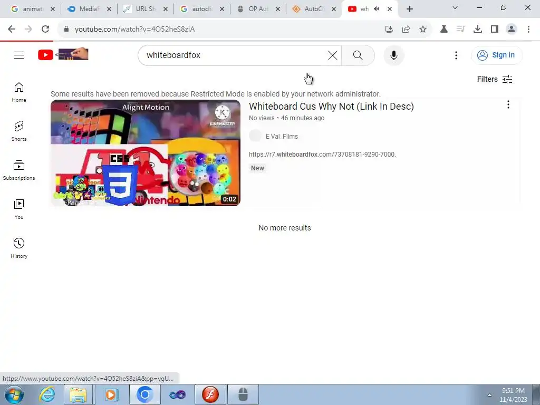Launch Internet Explorer from taskbar
540x405 pixels.
click(47, 394)
